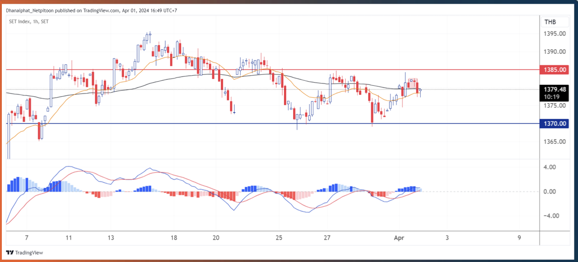Click the date label 11 on time axis

point(69,238)
